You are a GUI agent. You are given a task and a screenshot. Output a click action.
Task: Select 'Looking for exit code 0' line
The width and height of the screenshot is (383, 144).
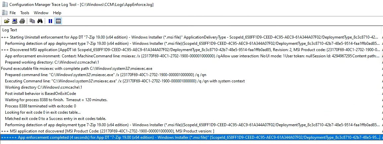pyautogui.click(x=191, y=112)
